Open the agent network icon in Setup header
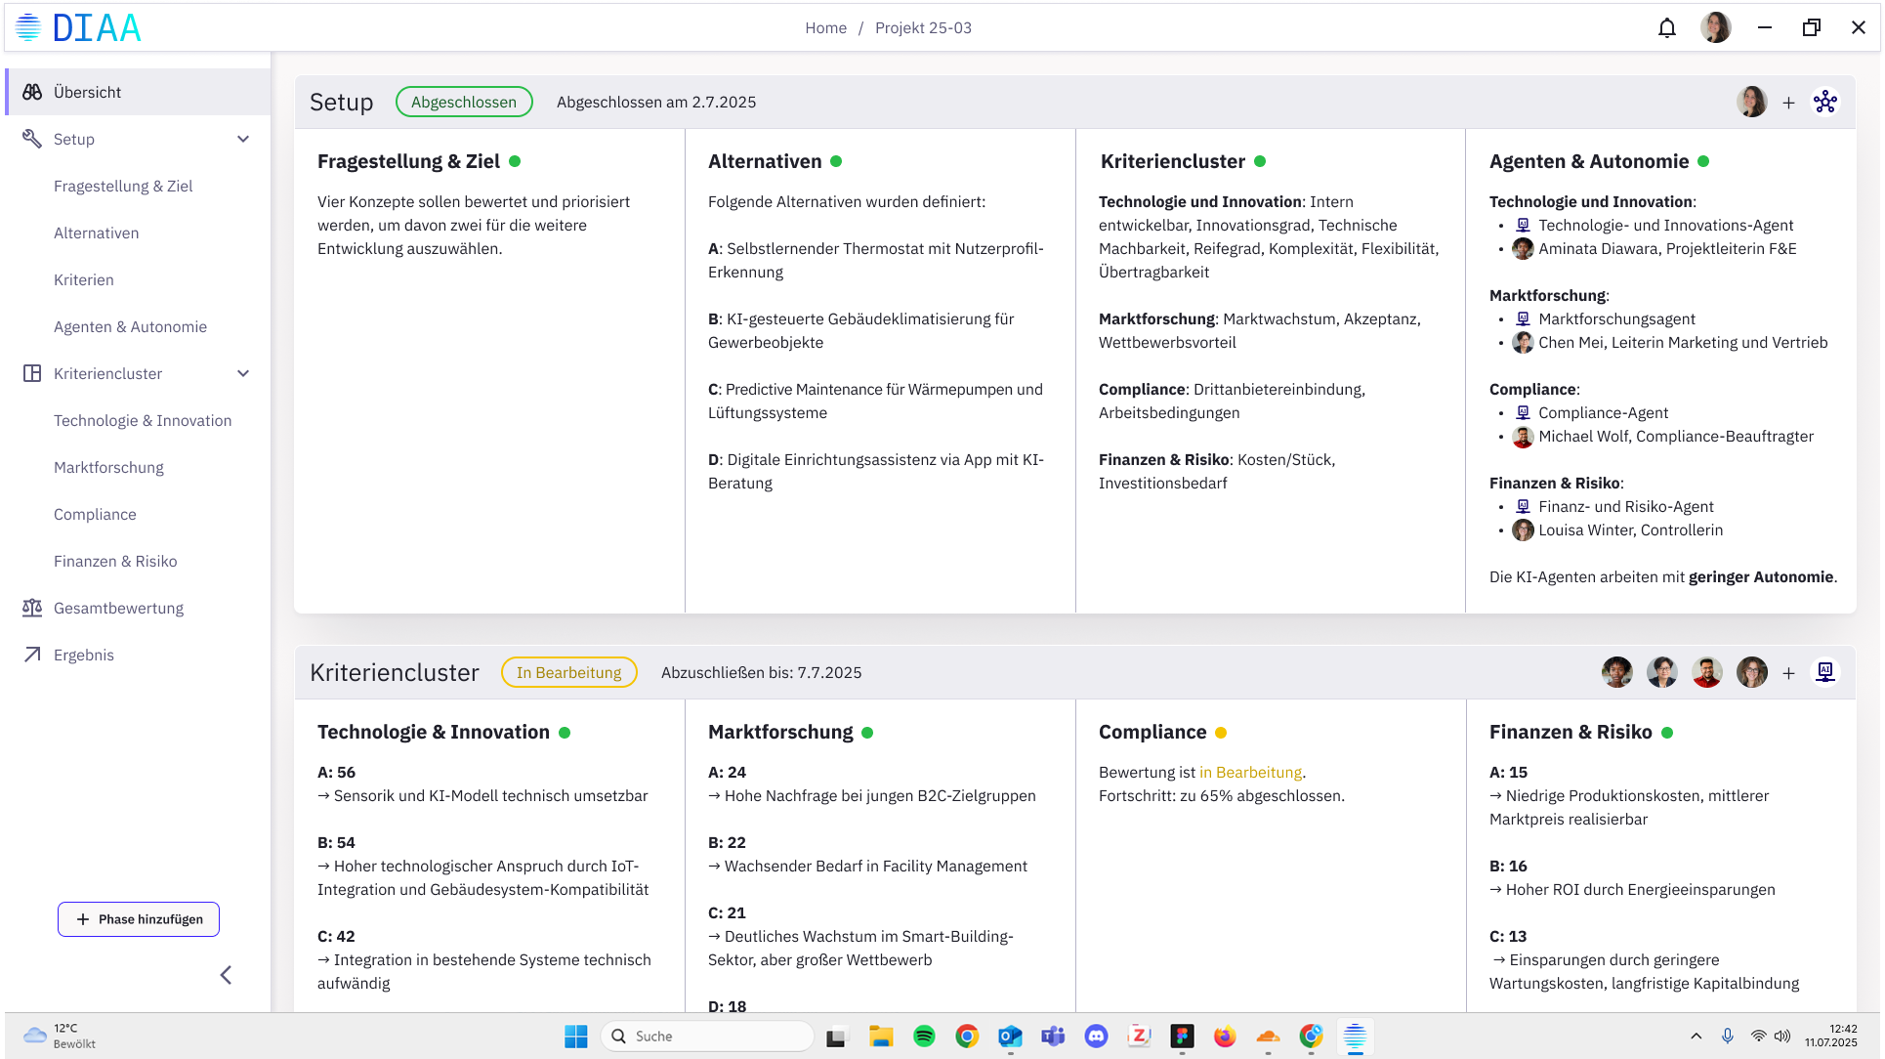 (1824, 102)
